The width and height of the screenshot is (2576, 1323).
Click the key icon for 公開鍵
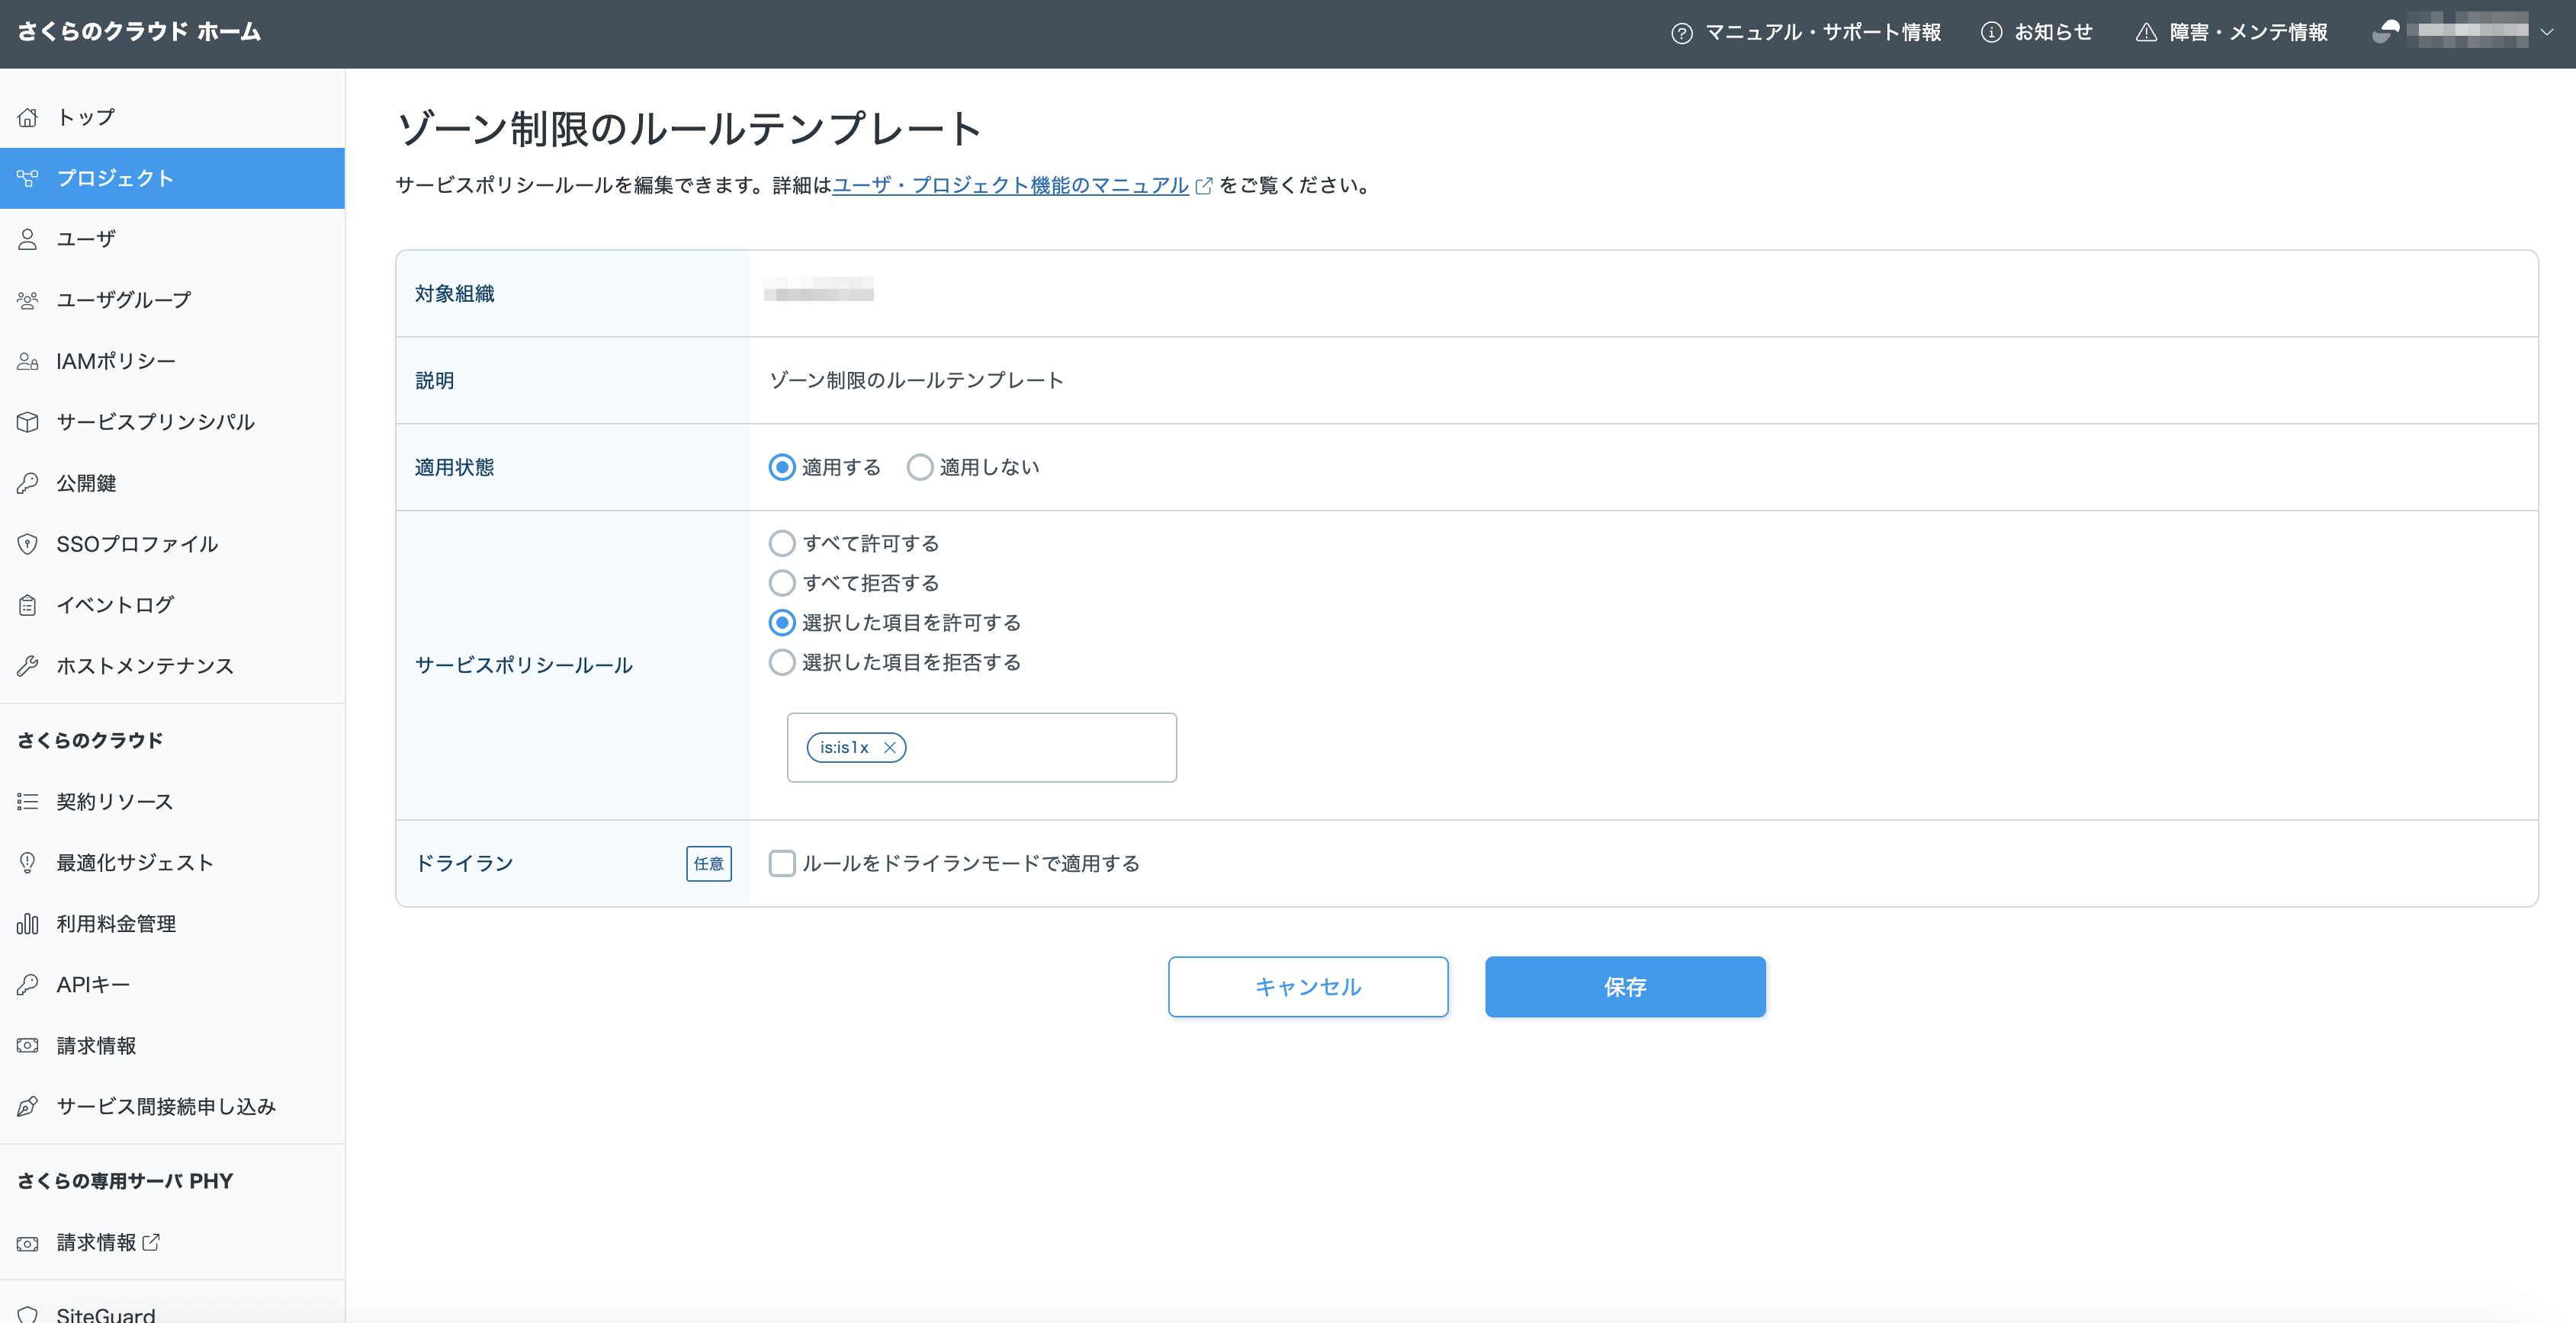click(x=28, y=484)
